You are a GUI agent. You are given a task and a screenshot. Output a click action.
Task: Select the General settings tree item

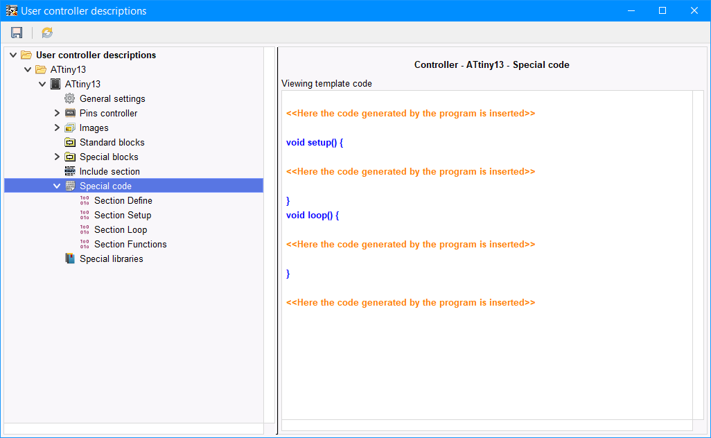[x=112, y=98]
